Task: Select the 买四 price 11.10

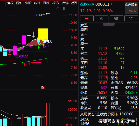Action: coord(103,63)
